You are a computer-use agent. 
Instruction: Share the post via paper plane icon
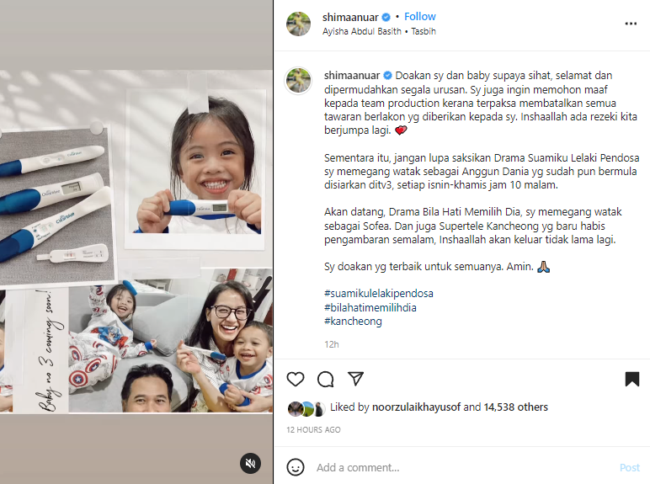pos(355,379)
